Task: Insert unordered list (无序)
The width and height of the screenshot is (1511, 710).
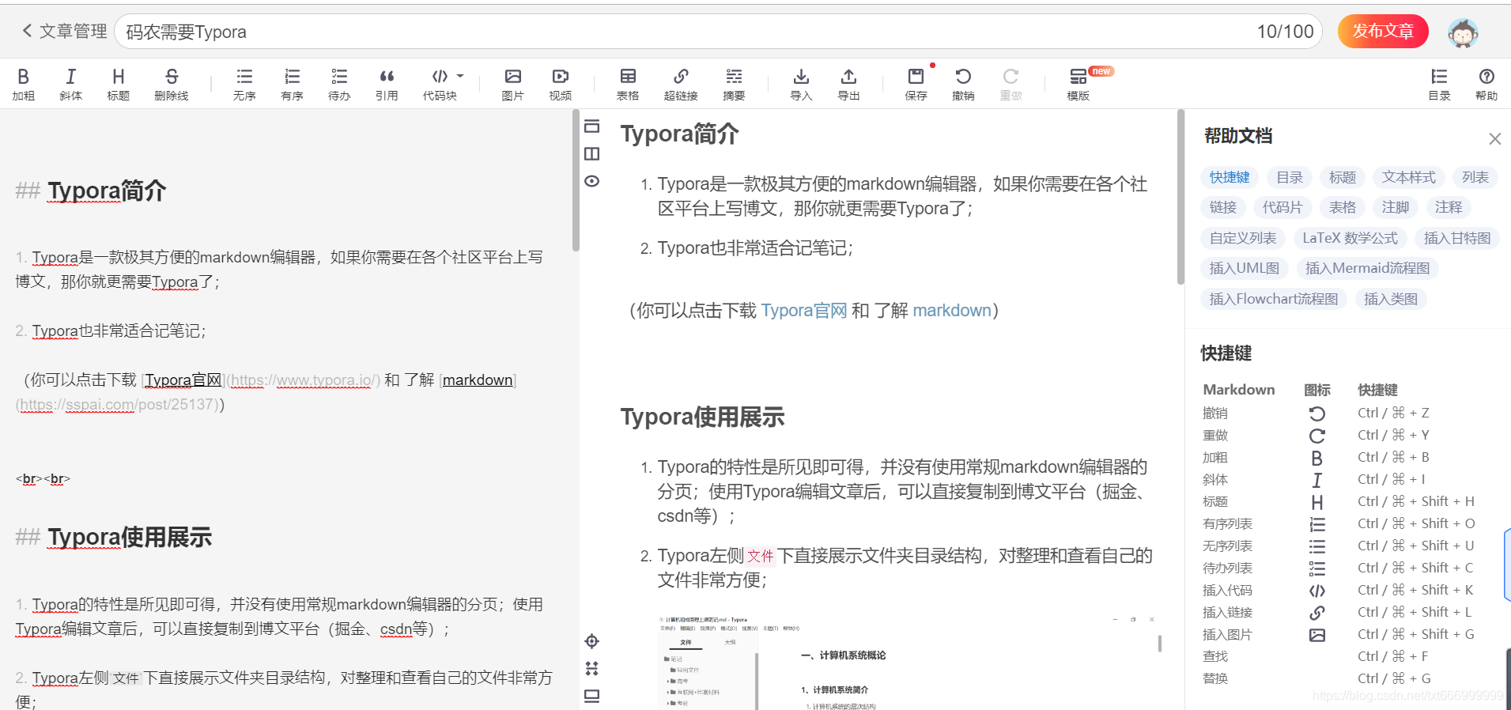Action: 244,84
